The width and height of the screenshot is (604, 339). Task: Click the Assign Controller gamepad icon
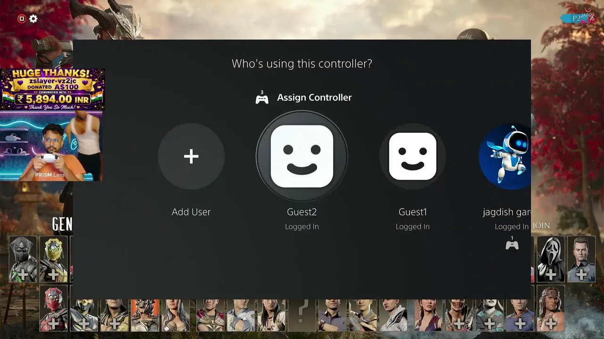pyautogui.click(x=262, y=97)
